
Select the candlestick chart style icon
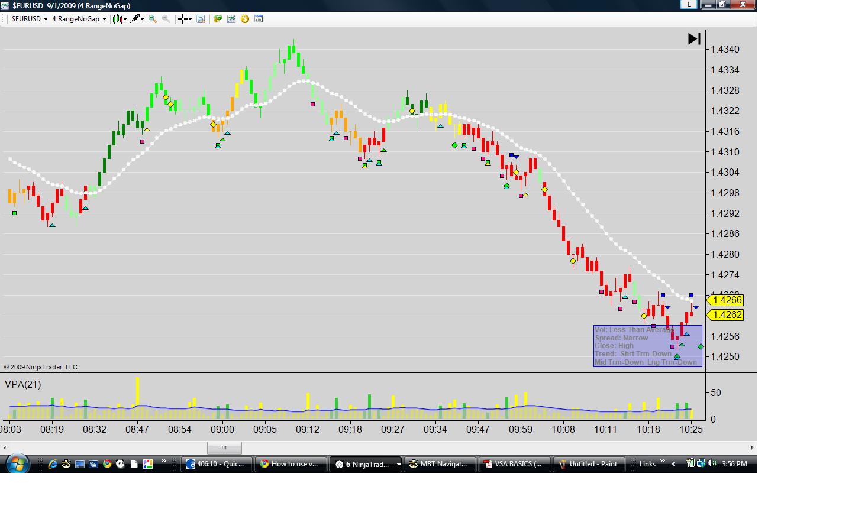[x=118, y=19]
